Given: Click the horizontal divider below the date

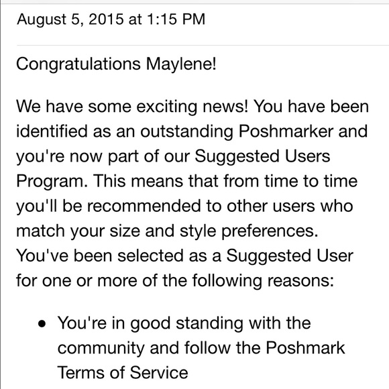Looking at the screenshot, I should (203, 46).
